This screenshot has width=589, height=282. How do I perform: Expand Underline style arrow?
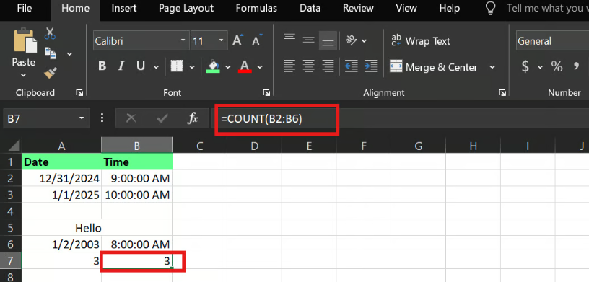(x=155, y=67)
